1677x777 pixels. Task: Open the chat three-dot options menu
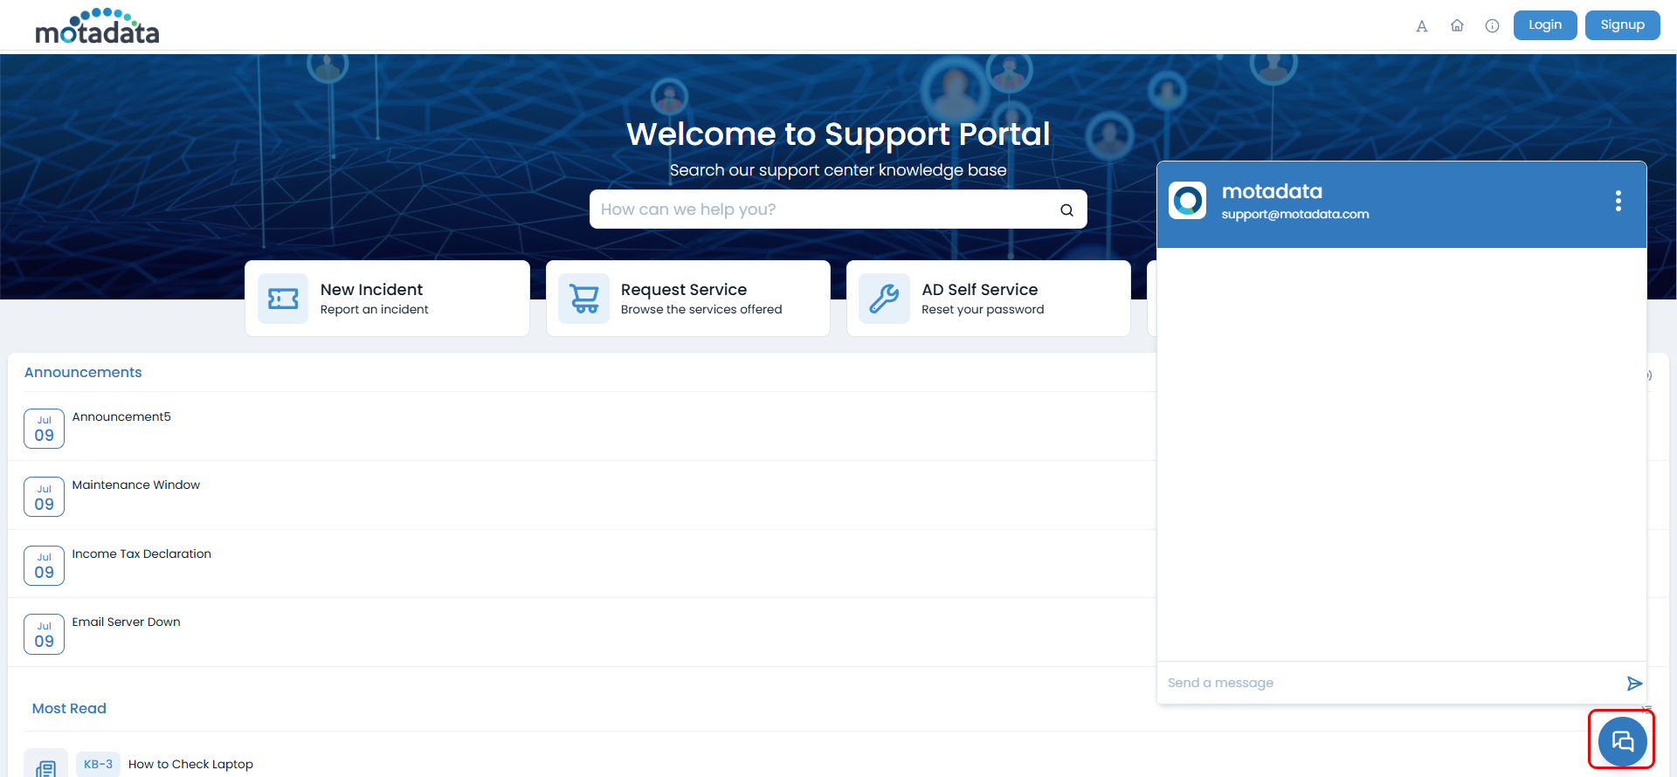click(1618, 202)
